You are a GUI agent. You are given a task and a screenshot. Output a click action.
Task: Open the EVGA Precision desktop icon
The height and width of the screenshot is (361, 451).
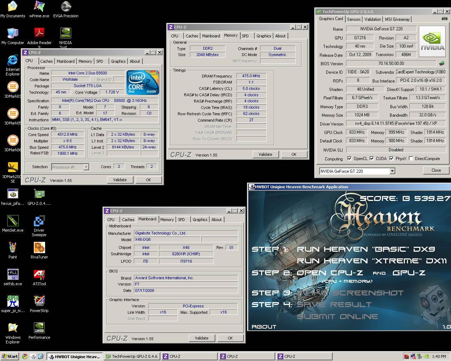point(66,10)
